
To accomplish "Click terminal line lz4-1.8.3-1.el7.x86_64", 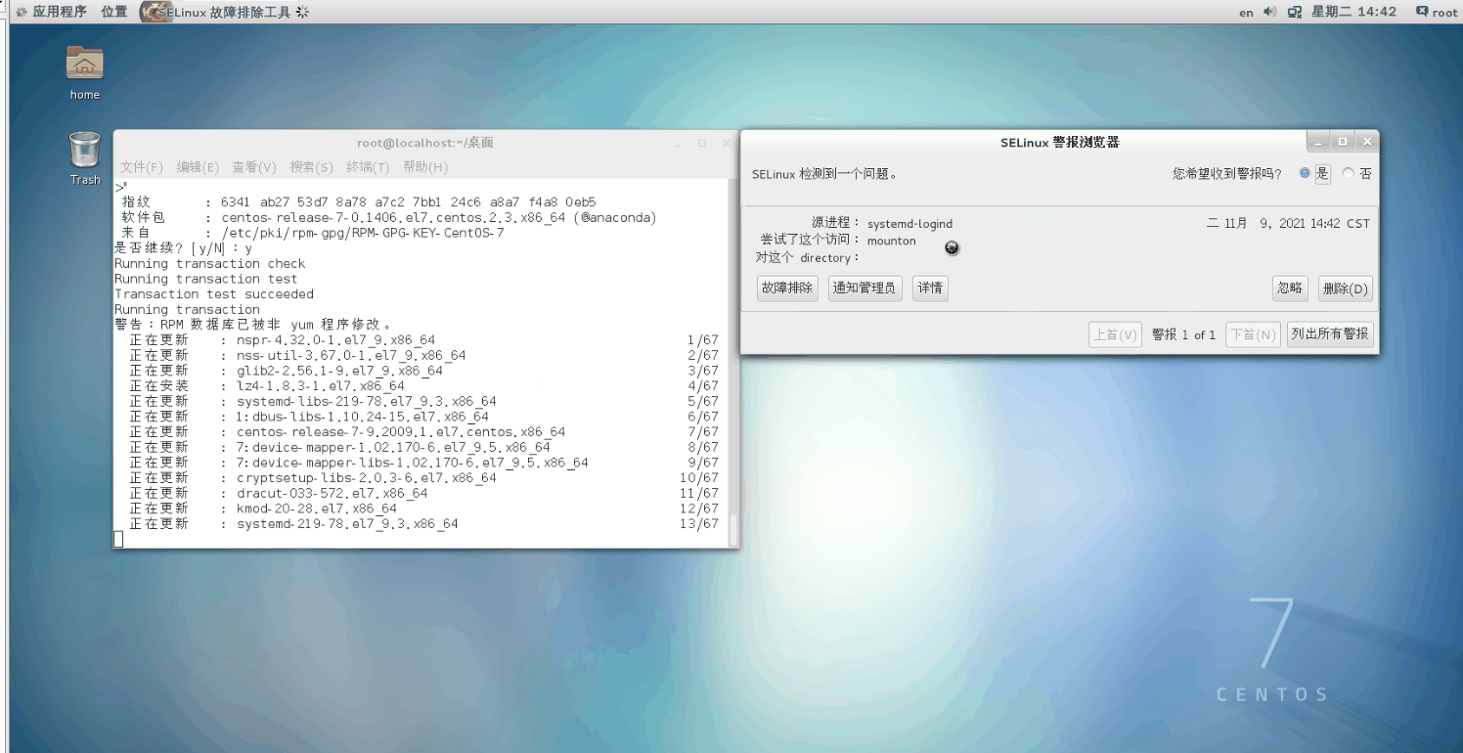I will [x=320, y=386].
